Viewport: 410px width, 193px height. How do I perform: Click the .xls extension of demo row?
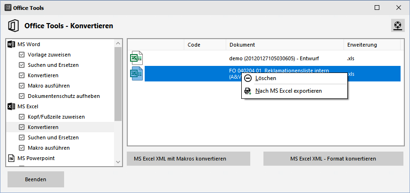pos(351,58)
